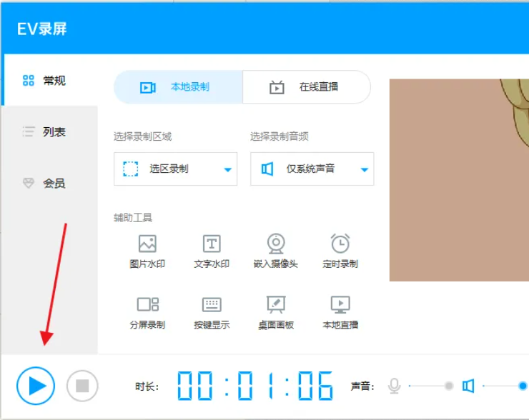Screen dimensions: 529x420
Task: Open the 列表 sidebar section
Action: pyautogui.click(x=49, y=132)
